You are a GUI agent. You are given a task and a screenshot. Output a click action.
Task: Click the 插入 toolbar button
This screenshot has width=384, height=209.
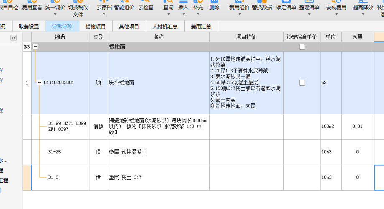pos(183,5)
